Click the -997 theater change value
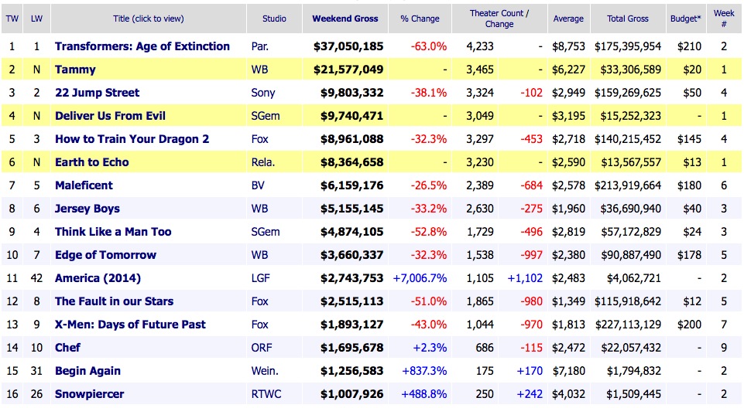 click(x=531, y=255)
